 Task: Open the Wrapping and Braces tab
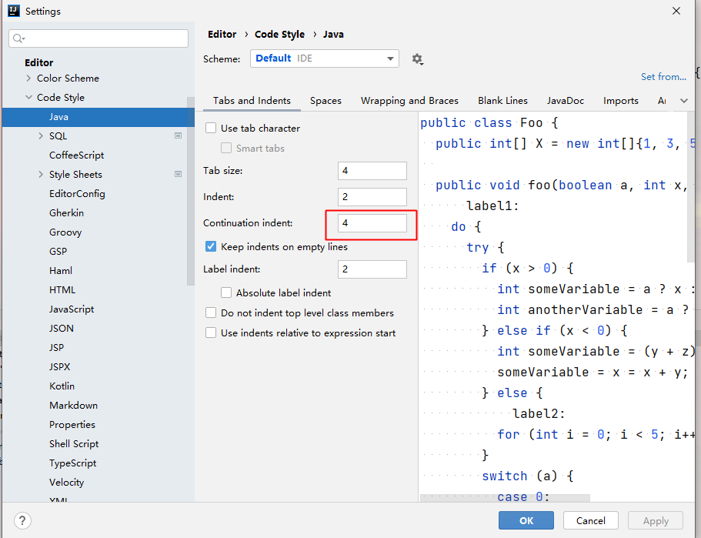pos(409,101)
